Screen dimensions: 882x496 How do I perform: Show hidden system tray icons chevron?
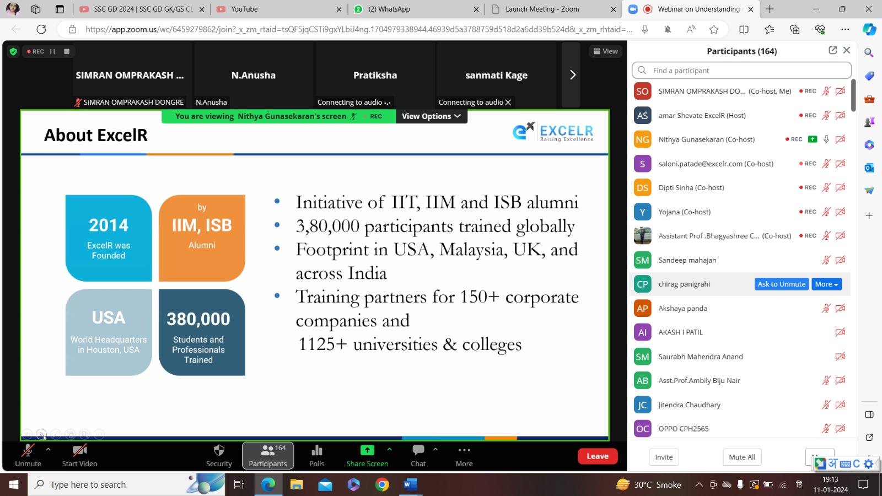pos(698,485)
